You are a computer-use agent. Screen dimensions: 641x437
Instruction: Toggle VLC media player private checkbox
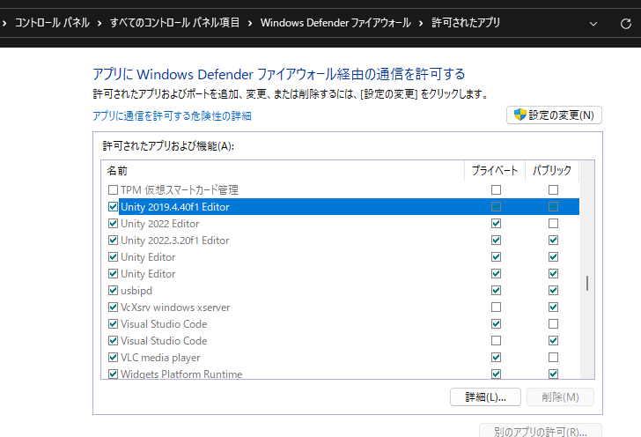[496, 357]
